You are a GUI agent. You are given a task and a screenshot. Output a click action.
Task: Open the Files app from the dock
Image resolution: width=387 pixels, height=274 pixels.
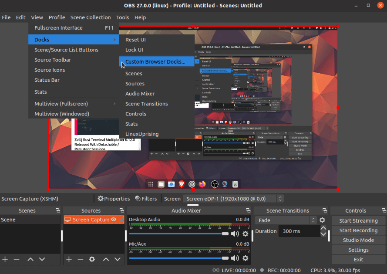[161, 184]
